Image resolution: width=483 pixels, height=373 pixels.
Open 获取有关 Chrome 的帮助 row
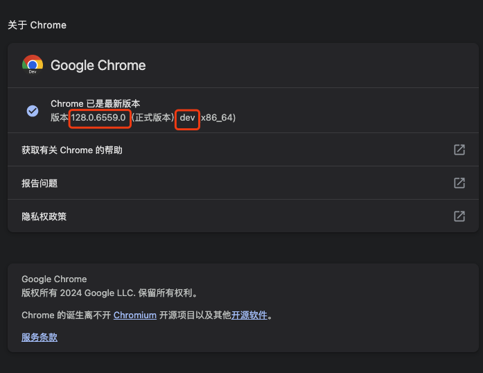click(x=243, y=150)
